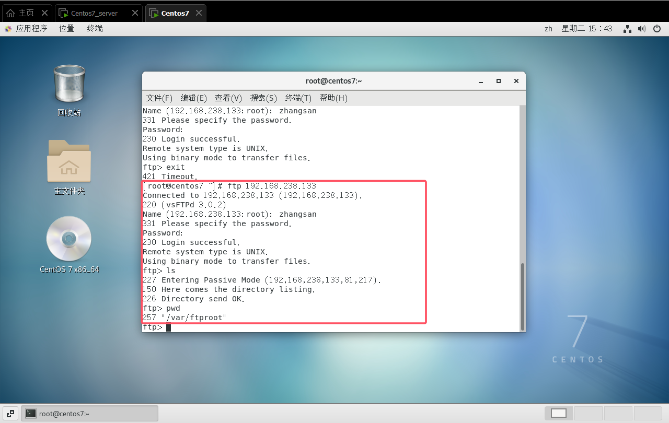
Task: Open the 回收站 trash icon on desktop
Action: [69, 85]
